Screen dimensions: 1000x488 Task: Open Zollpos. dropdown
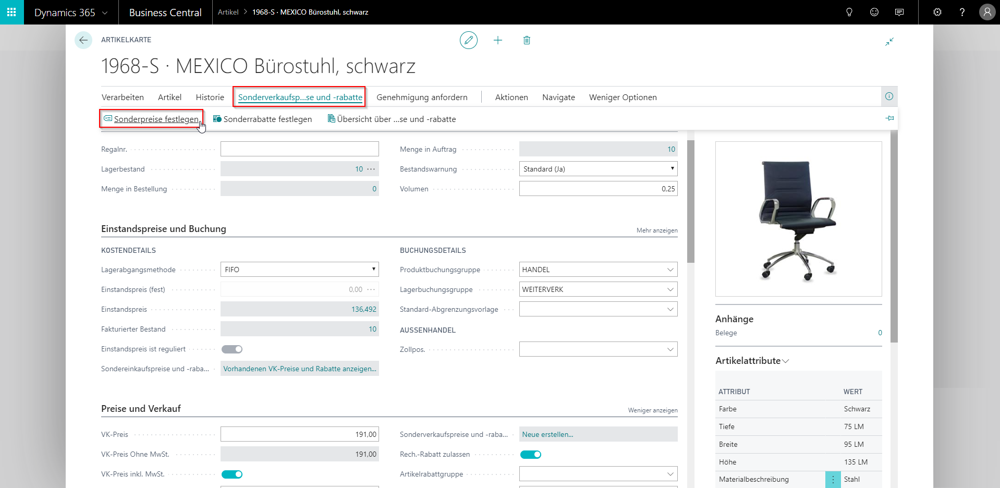click(x=670, y=349)
